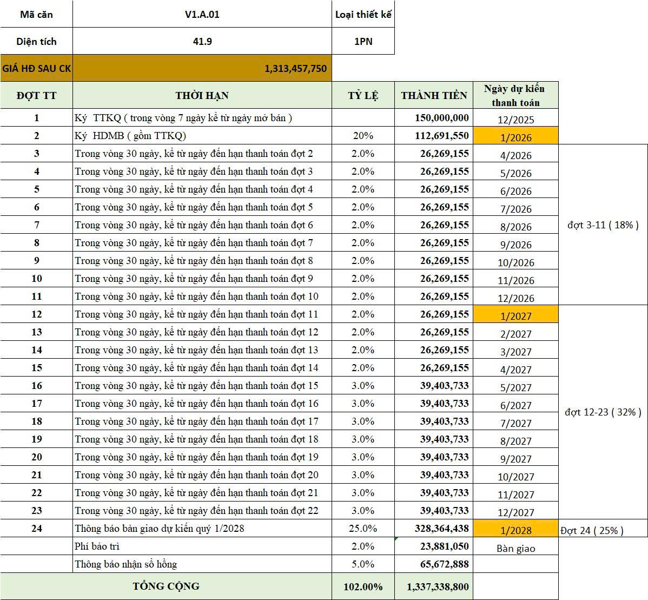Select the TỶ LỆ column header
The image size is (648, 600).
coord(363,96)
